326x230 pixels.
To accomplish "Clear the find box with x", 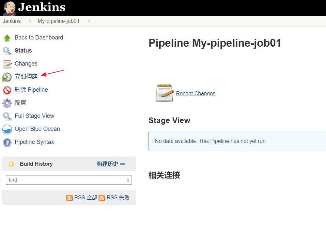I will click(128, 180).
